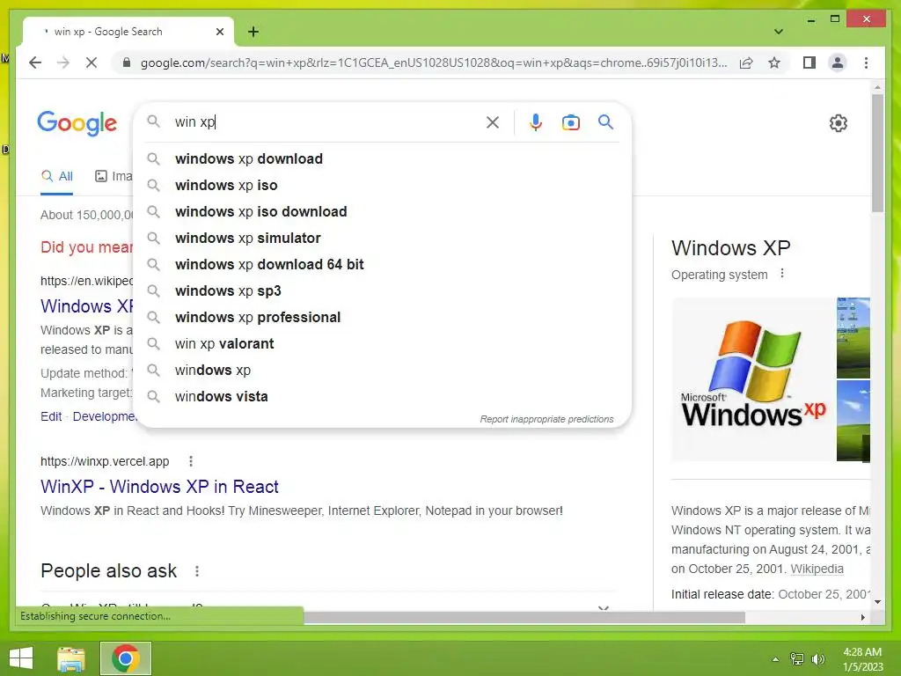The width and height of the screenshot is (901, 676).
Task: Open Windows XP knowledge panel options
Action: coord(782,274)
